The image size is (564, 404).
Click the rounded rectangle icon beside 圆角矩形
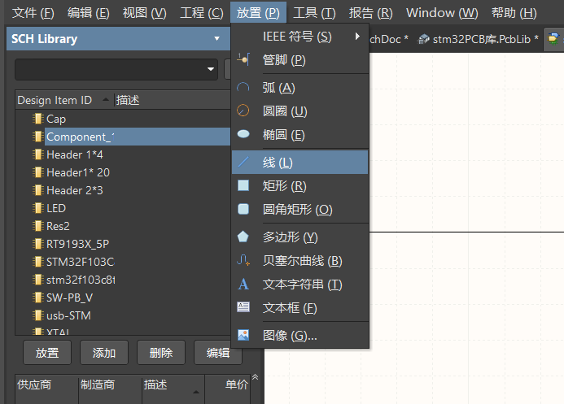point(243,209)
